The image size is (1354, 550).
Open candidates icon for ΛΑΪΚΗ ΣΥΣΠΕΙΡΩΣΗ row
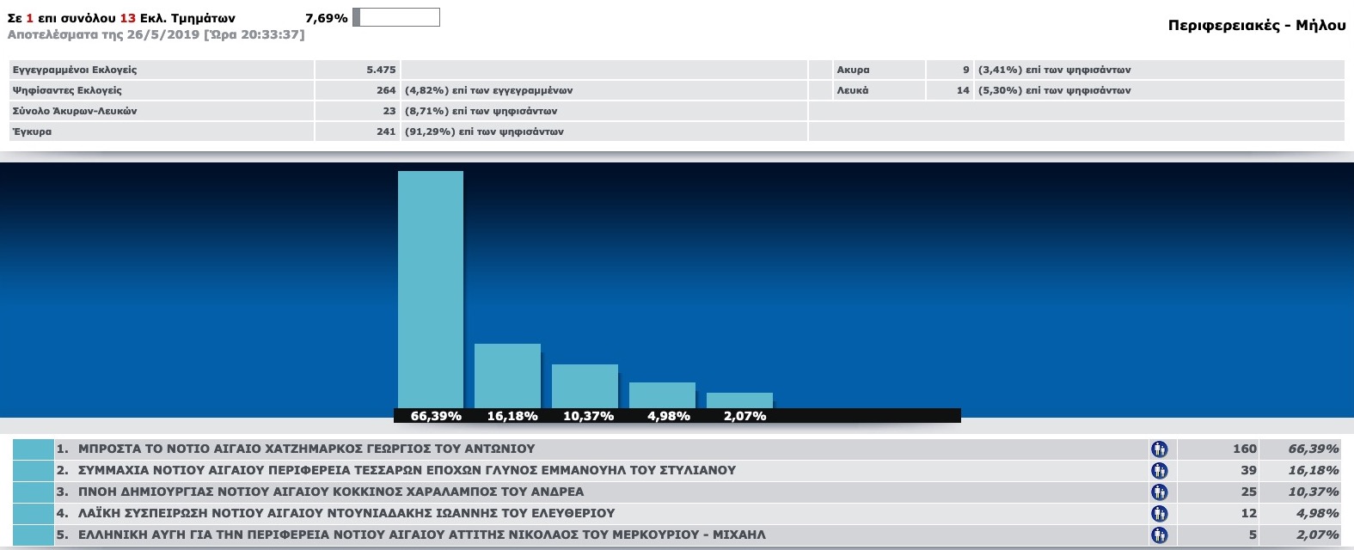click(1159, 513)
